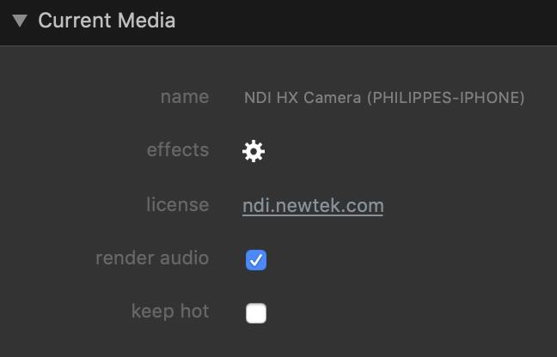Select the NDI HX Camera name text
This screenshot has height=357, width=557.
pyautogui.click(x=383, y=98)
